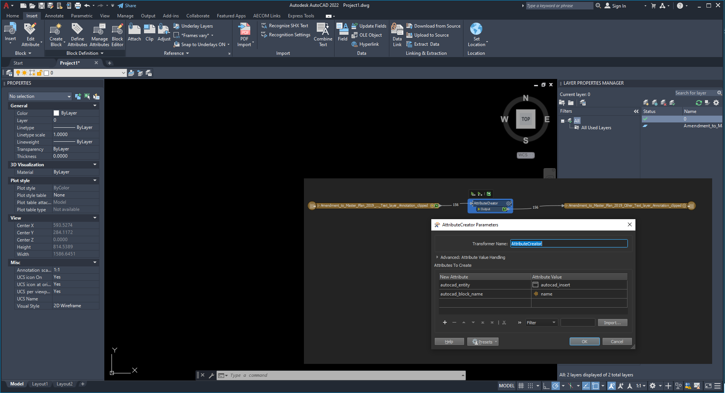Image resolution: width=725 pixels, height=393 pixels.
Task: Open the Start file tab
Action: tap(18, 63)
